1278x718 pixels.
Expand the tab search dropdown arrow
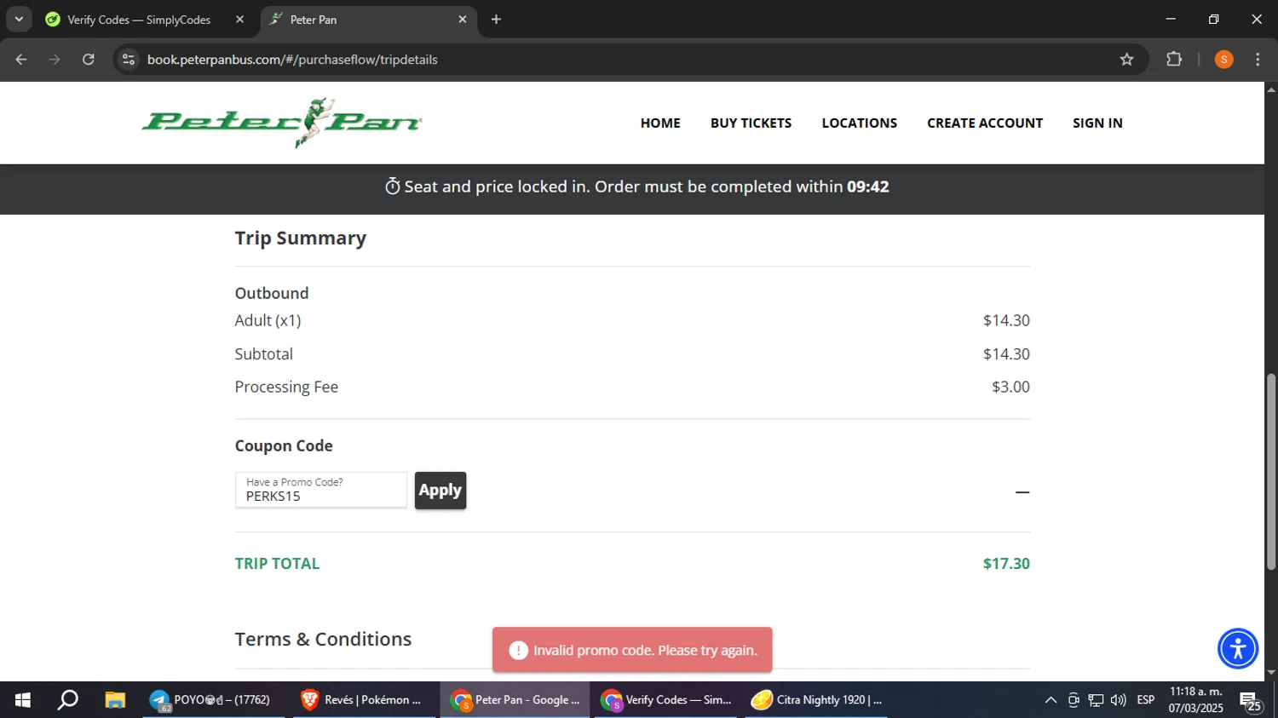tap(19, 20)
